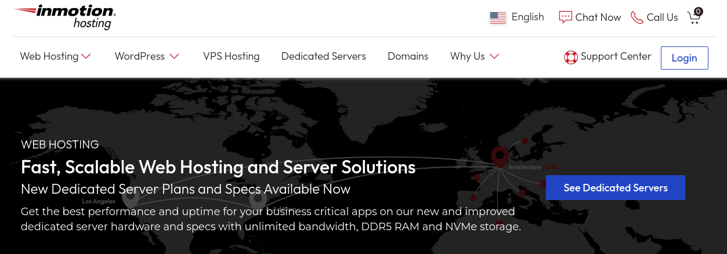This screenshot has height=254, width=727.
Task: Go to Dedicated Servers page
Action: point(324,56)
